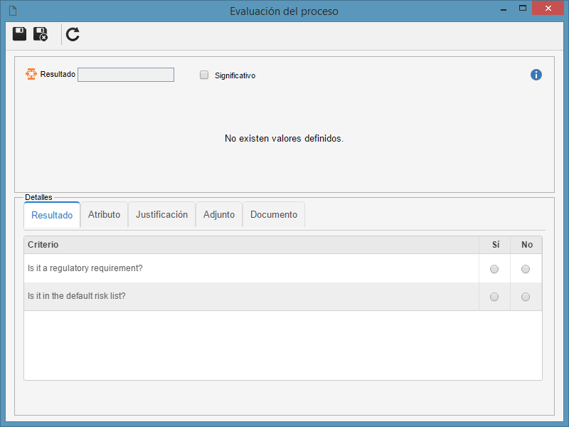Screen dimensions: 569x427
Task: Click the No column header
Action: [527, 245]
